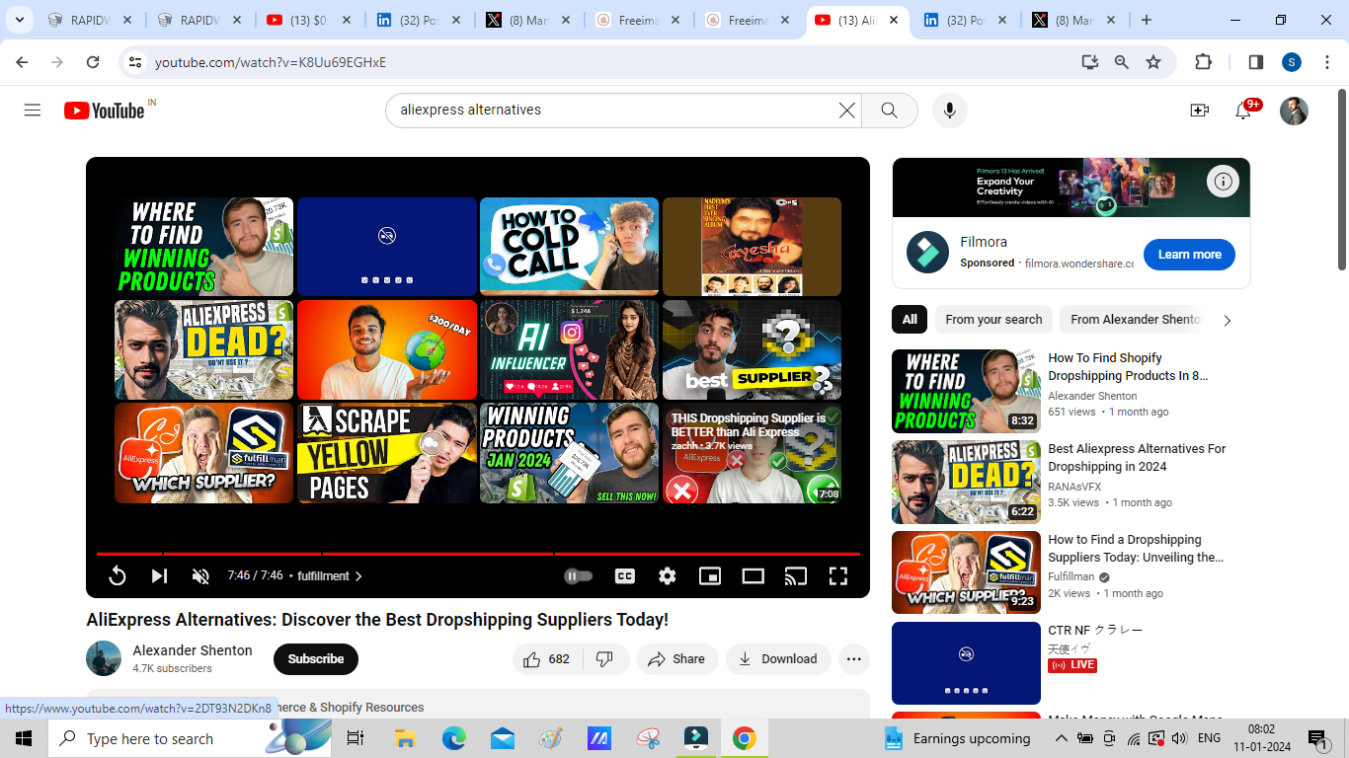Go back in the browser

(x=22, y=62)
